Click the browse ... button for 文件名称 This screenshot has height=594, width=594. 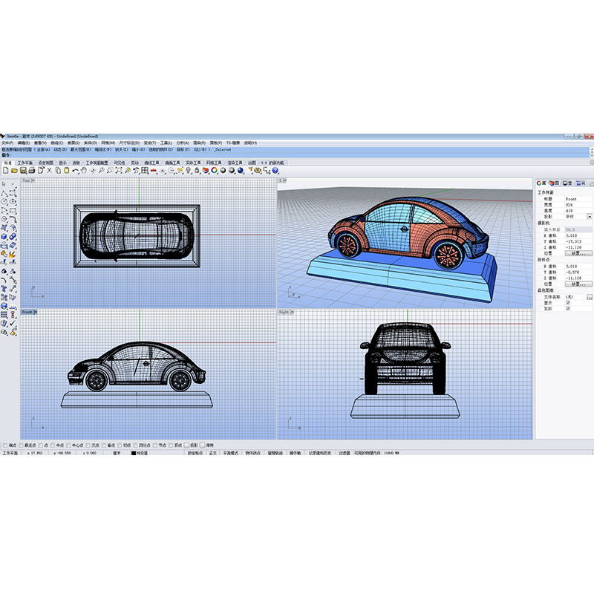[590, 297]
